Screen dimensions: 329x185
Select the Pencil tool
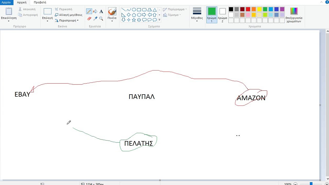click(89, 11)
